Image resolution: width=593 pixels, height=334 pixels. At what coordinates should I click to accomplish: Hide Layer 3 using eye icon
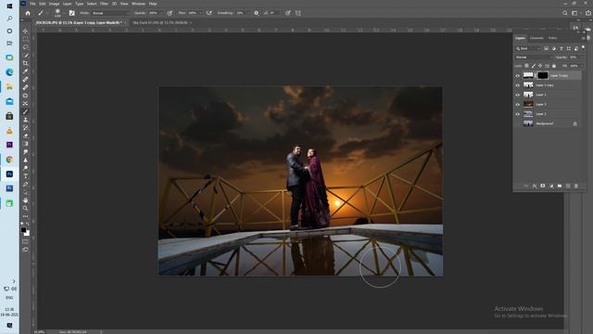pos(517,104)
